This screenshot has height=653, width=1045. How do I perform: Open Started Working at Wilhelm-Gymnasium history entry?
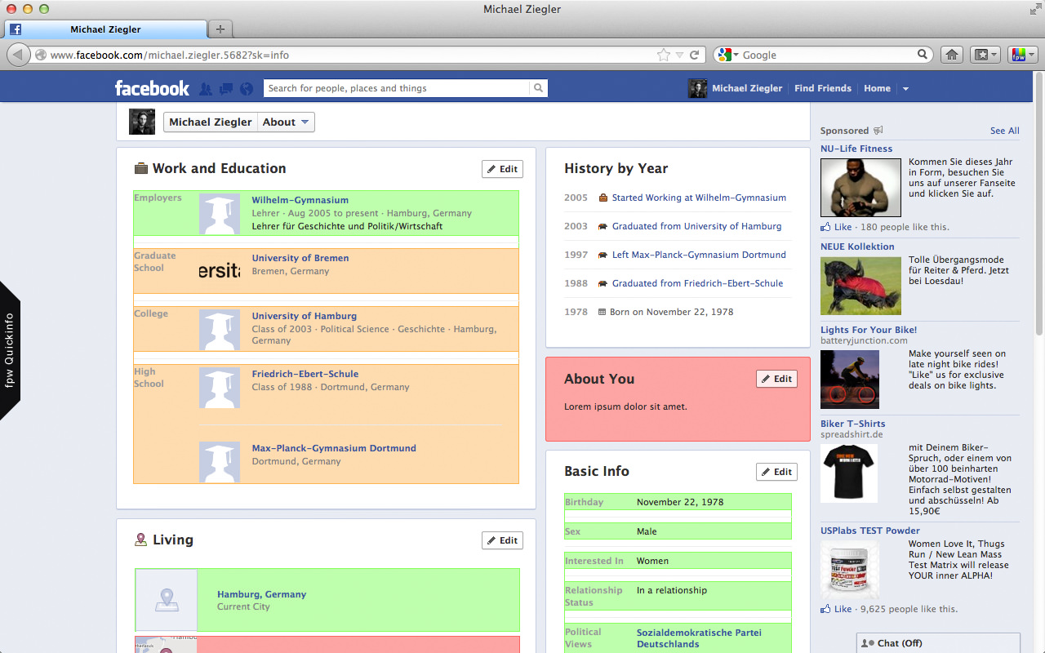pos(699,198)
